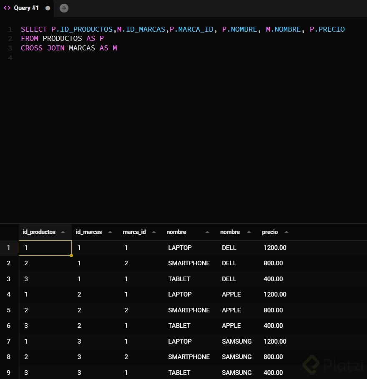The image size is (367, 379).
Task: Click the code brackets icon on Query #1 tab
Action: [7, 8]
